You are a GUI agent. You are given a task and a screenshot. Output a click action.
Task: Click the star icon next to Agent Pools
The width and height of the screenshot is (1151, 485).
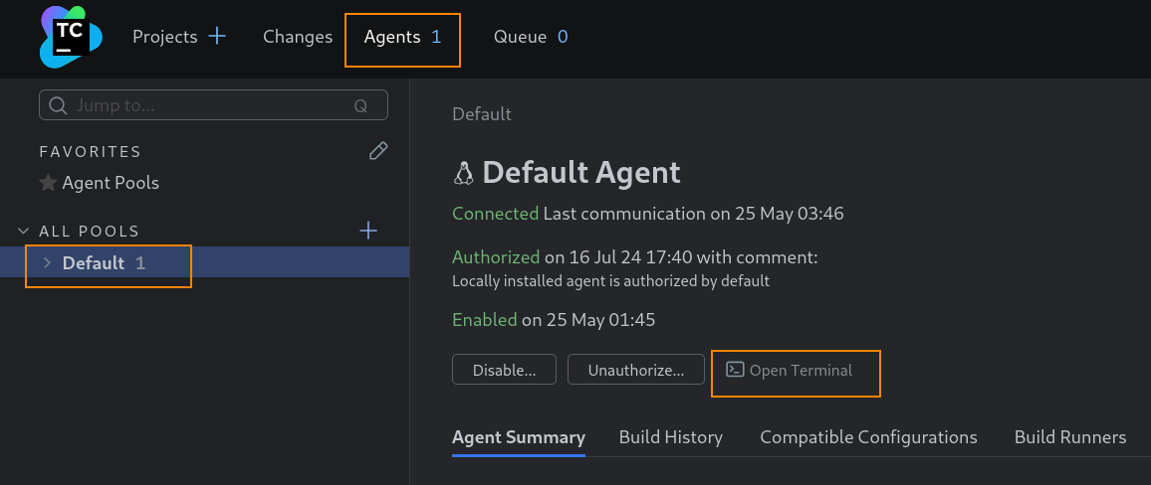pyautogui.click(x=48, y=184)
